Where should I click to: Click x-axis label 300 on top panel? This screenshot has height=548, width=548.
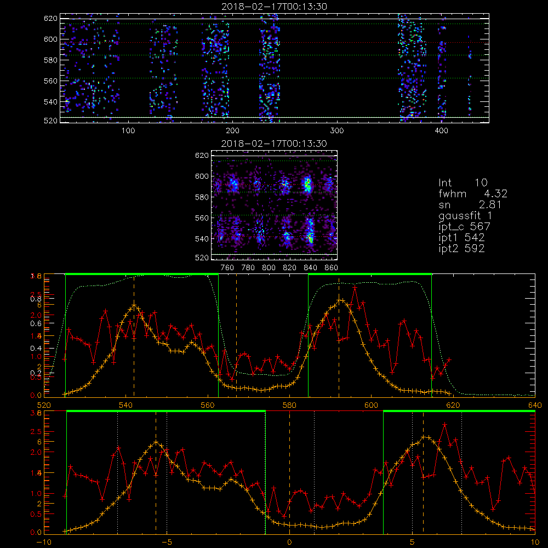click(x=337, y=131)
